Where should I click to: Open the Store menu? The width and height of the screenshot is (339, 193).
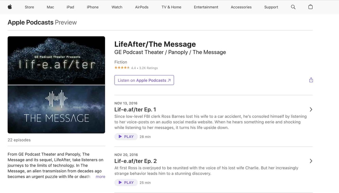(29, 7)
